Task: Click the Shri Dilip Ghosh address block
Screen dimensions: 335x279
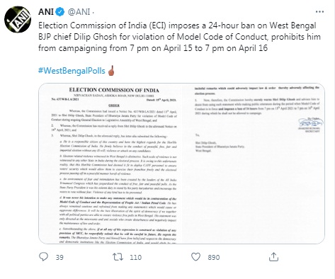Action: coord(220,147)
